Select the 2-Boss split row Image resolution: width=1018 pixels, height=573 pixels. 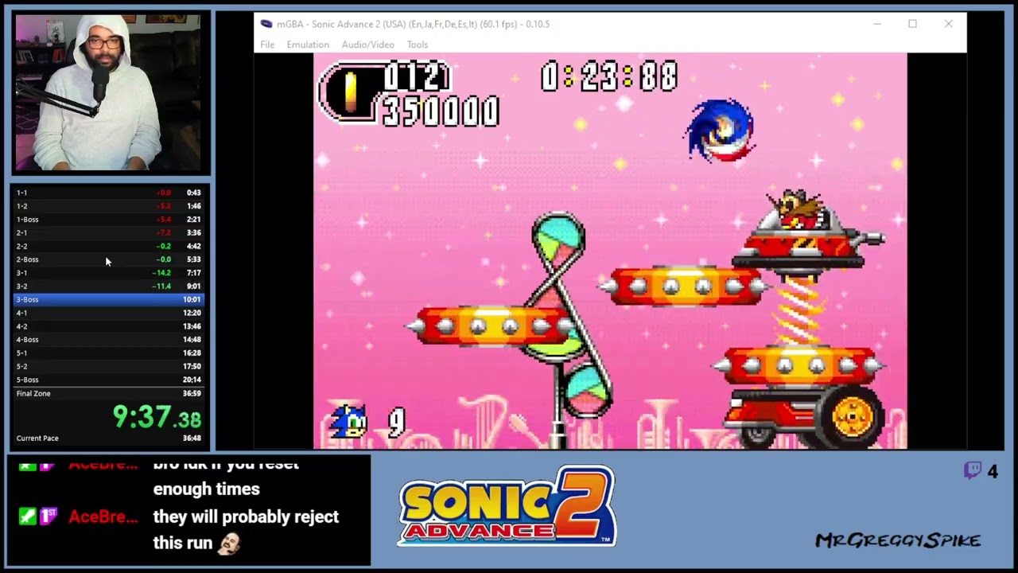[109, 259]
